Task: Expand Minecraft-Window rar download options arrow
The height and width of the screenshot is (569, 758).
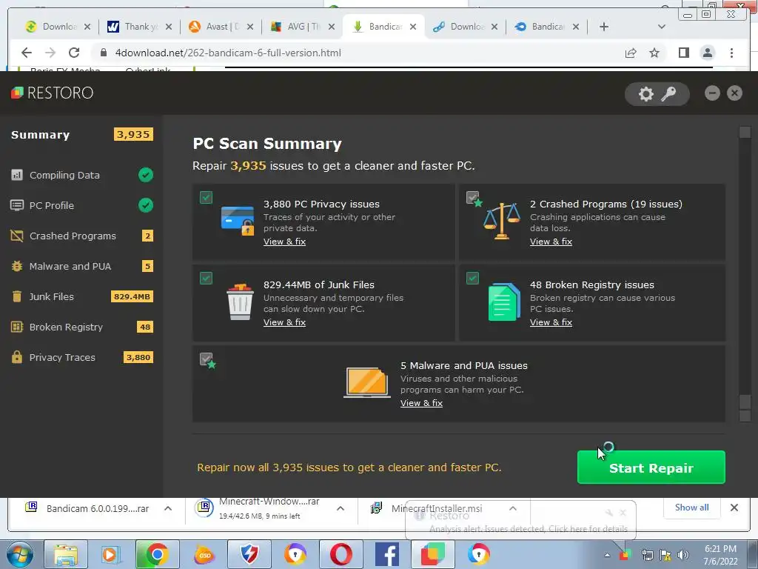Action: click(x=341, y=508)
